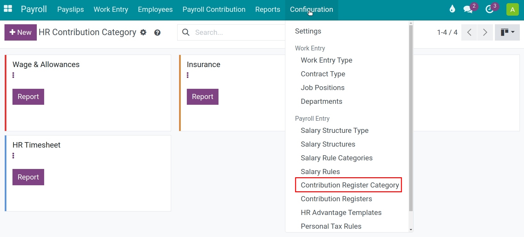
Task: Select Contribution Register Category menu item
Action: (348, 185)
